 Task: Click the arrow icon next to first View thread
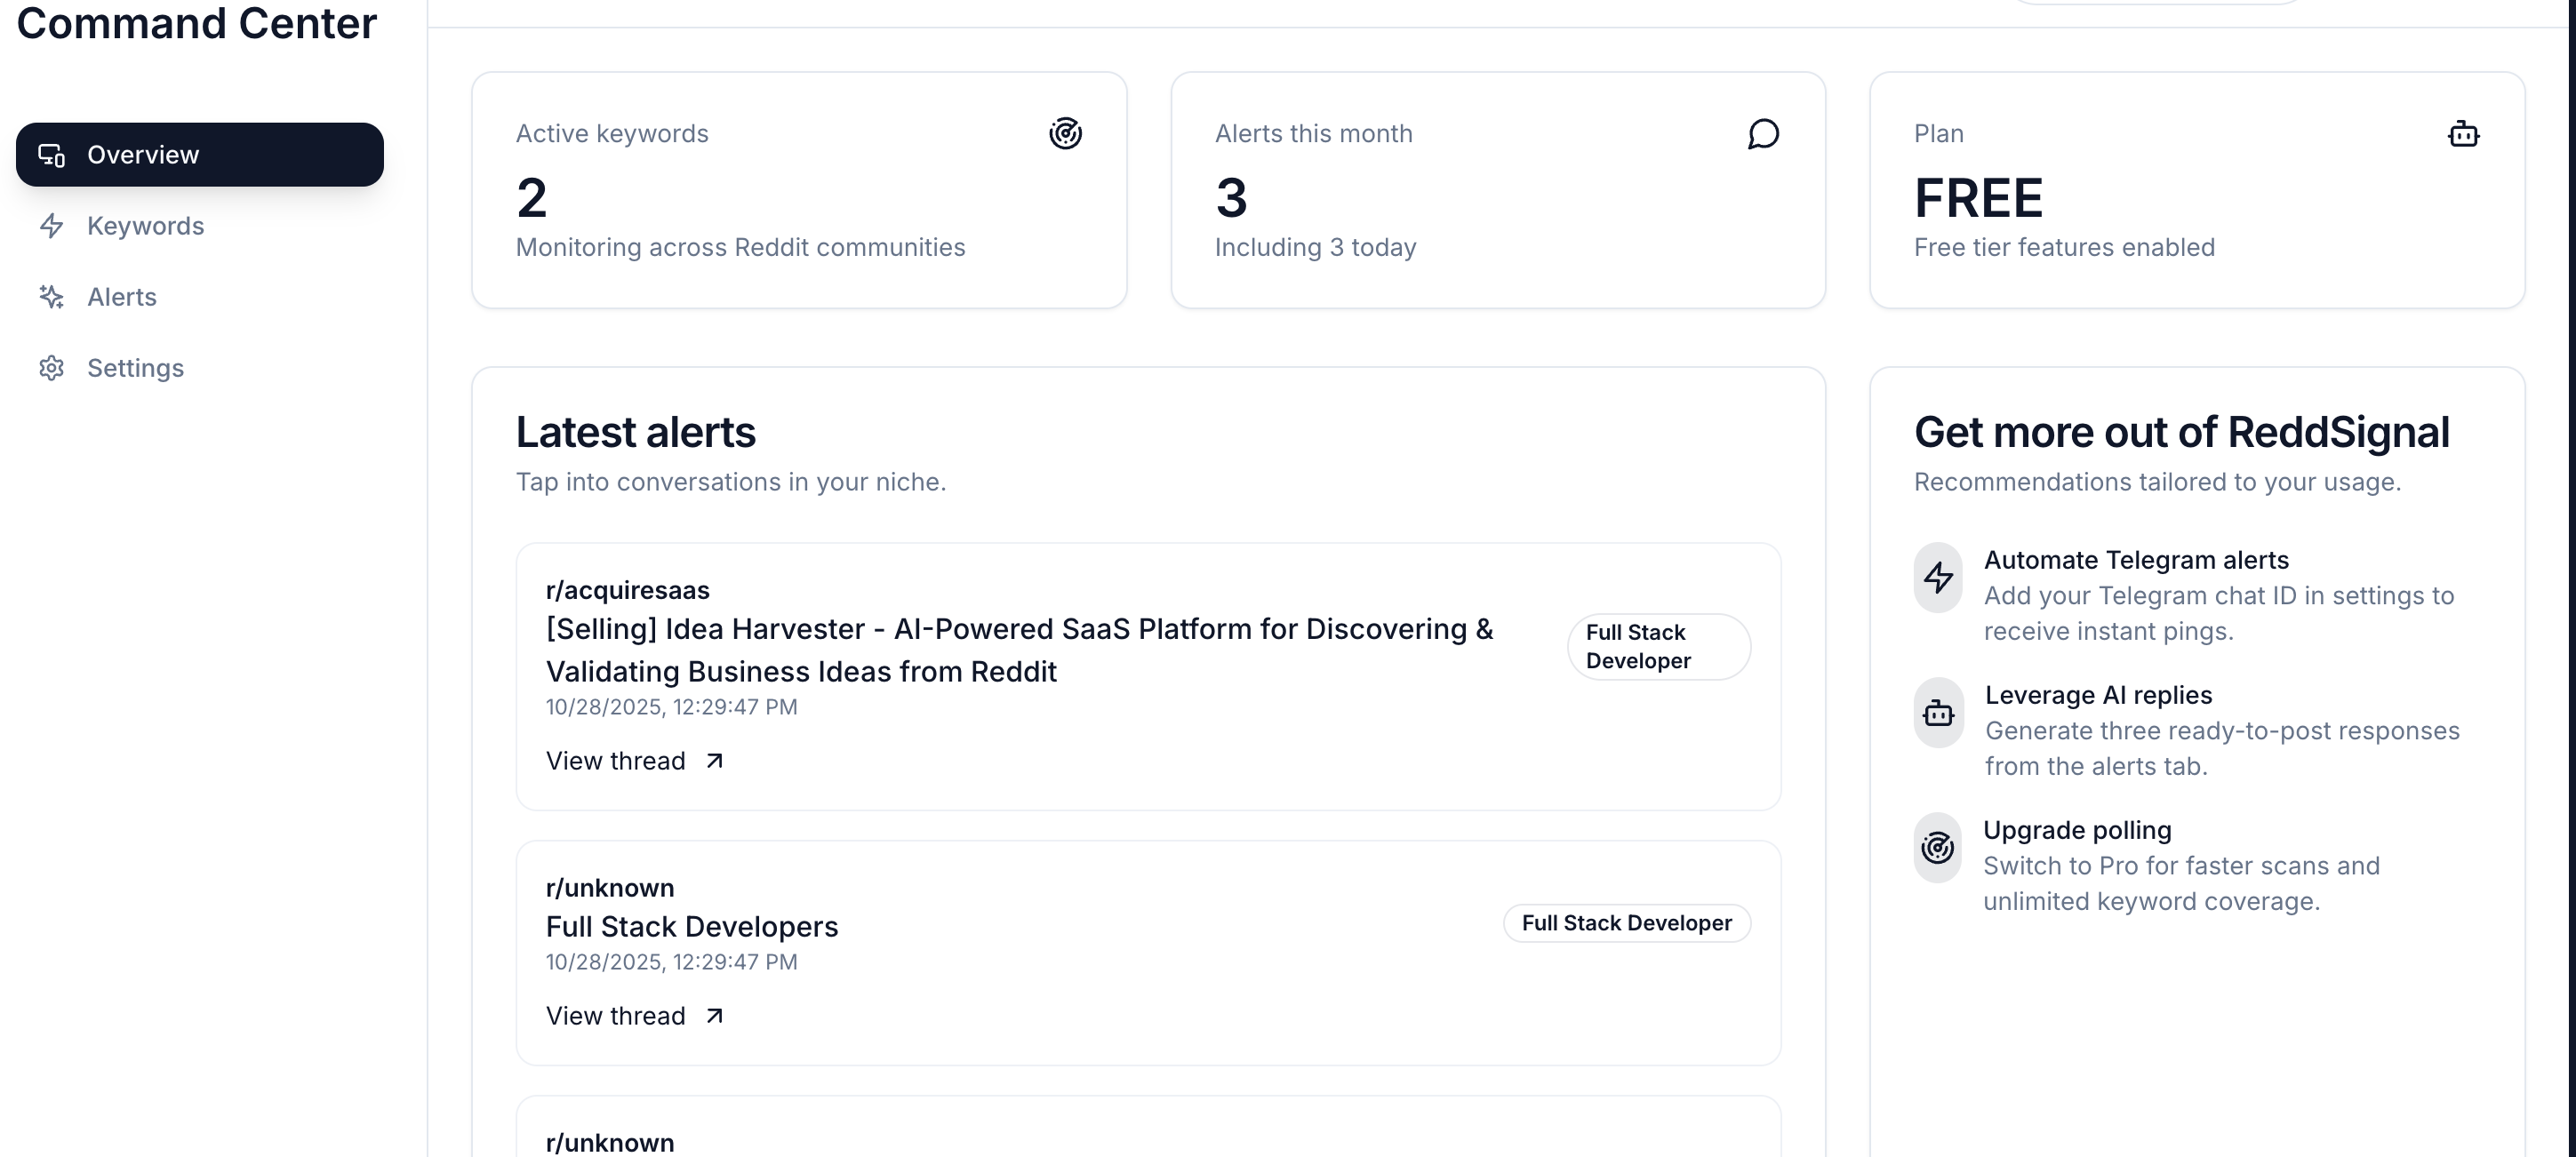(x=713, y=760)
